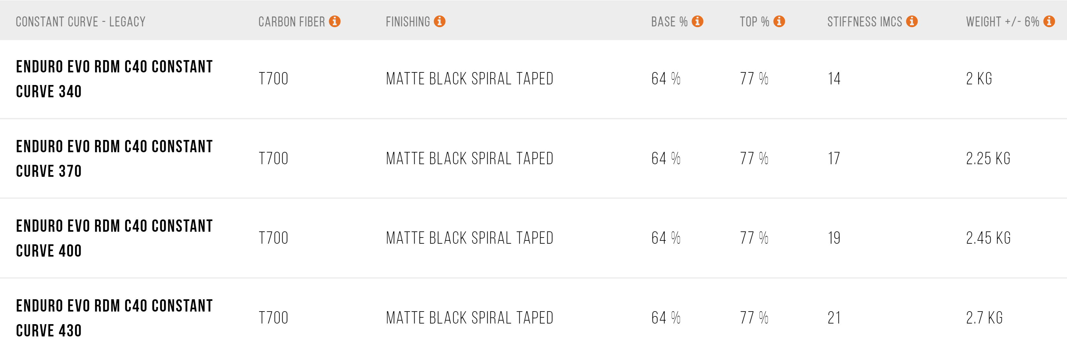Click stiffness value 21 in last row
Screen dimensions: 1067x350
[834, 318]
